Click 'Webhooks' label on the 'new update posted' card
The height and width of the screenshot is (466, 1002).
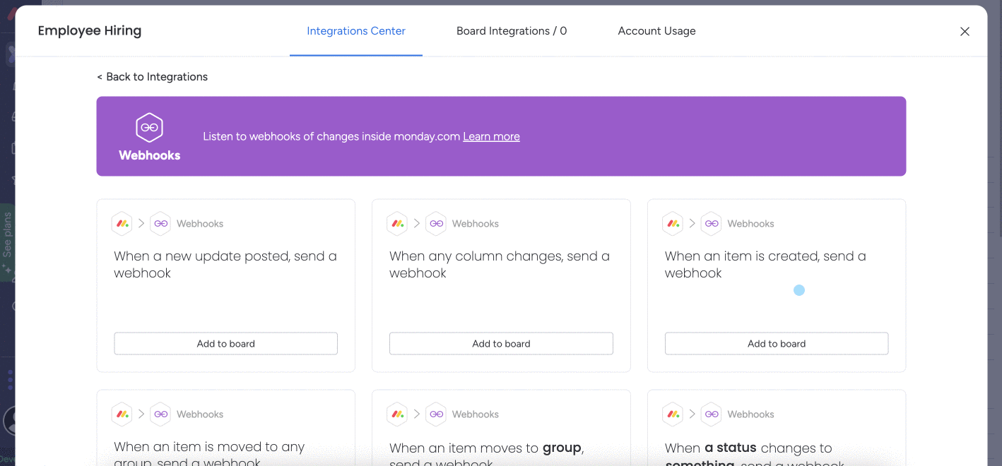200,224
